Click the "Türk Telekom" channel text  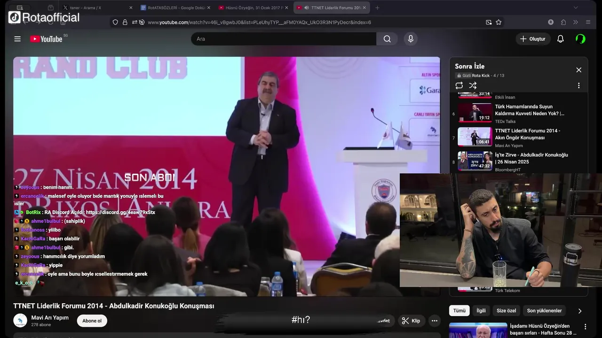point(507,291)
